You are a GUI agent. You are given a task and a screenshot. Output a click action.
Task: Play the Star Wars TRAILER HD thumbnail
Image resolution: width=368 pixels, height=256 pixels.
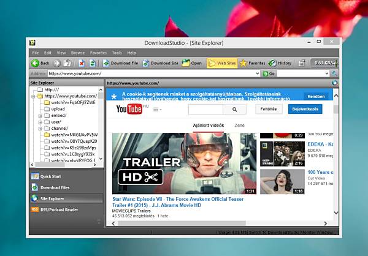pos(184,164)
